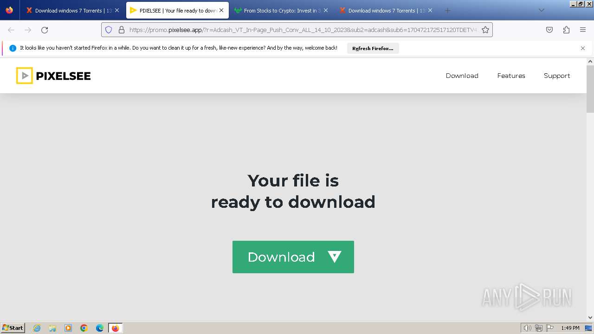The height and width of the screenshot is (334, 594).
Task: Click the show desktop tray icon
Action: tap(588, 328)
